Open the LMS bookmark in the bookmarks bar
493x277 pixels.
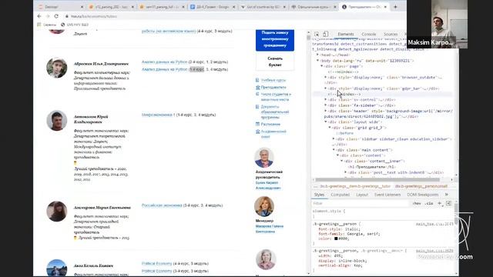tap(75, 25)
